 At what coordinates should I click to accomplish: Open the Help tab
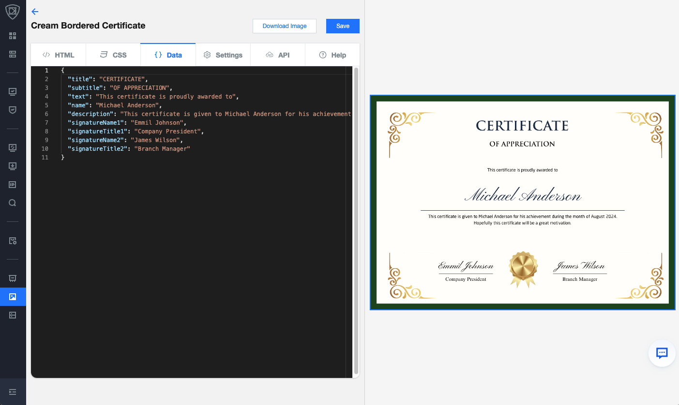(x=332, y=55)
